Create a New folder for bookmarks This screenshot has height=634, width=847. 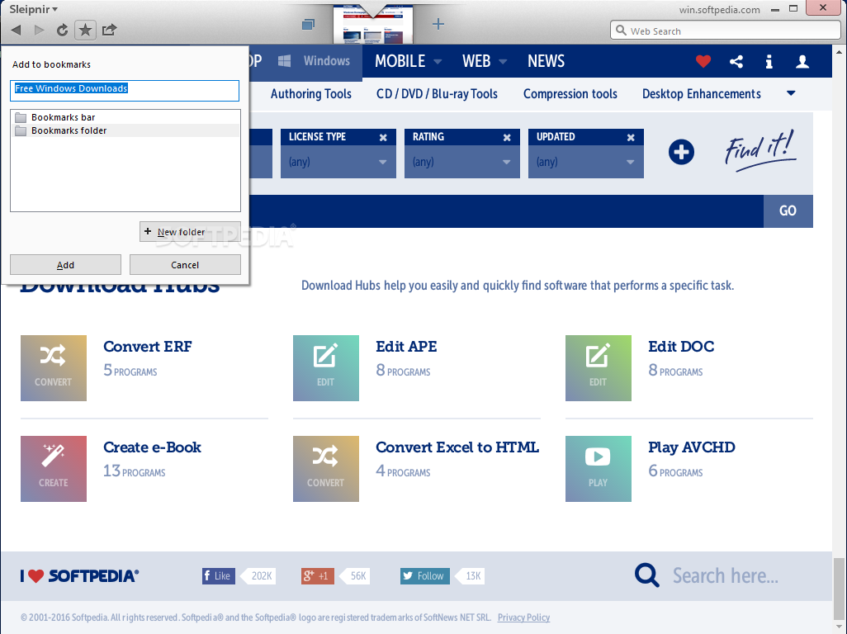pos(190,232)
